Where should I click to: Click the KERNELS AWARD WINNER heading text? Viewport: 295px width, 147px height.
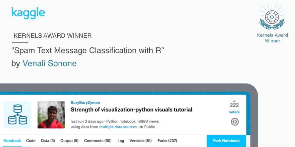[x=53, y=36]
